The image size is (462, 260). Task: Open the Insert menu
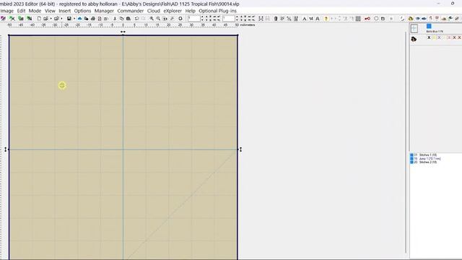pos(64,11)
